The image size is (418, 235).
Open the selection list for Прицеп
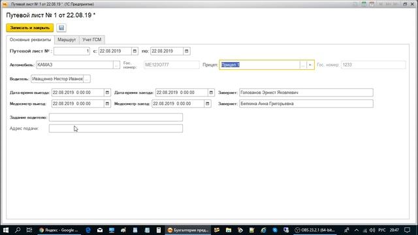coord(303,65)
